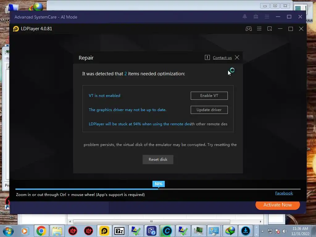This screenshot has height=237, width=316.
Task: Click "Advanced SystemCare - AI Mode" title
Action: coord(46,17)
